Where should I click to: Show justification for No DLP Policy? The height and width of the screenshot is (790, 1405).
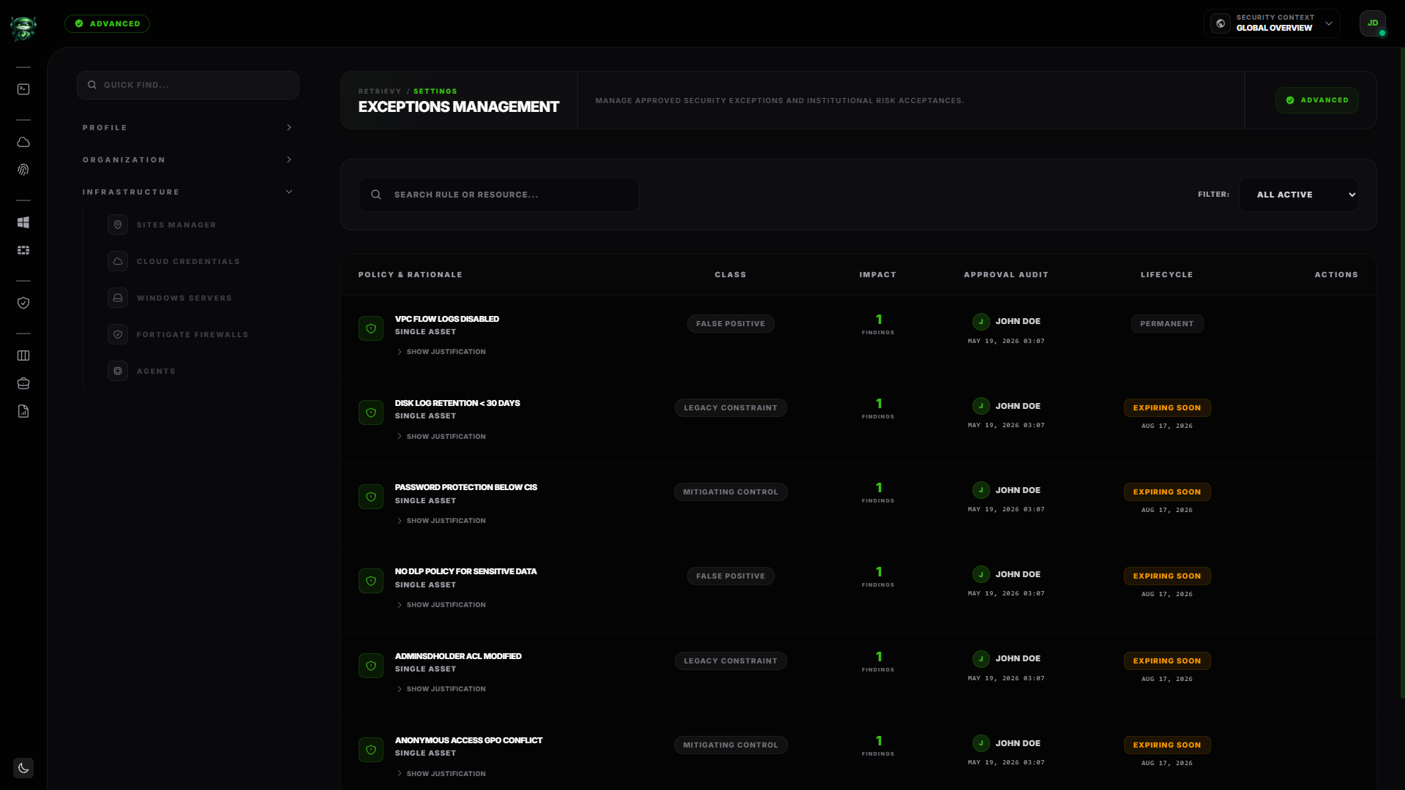point(441,605)
